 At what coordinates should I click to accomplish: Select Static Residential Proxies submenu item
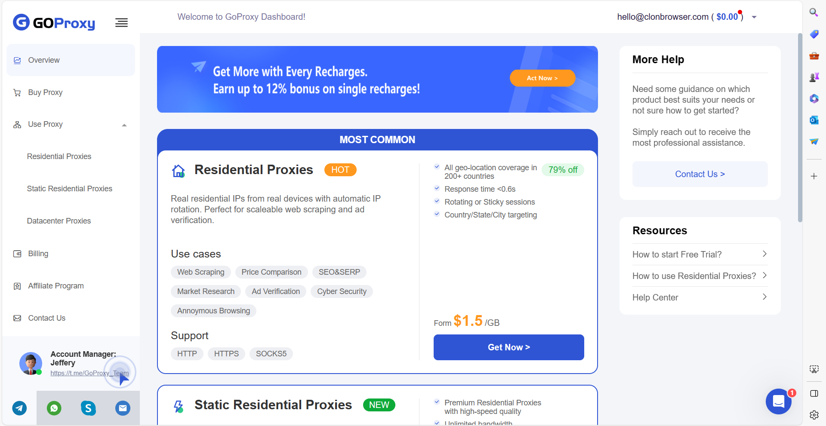point(70,189)
